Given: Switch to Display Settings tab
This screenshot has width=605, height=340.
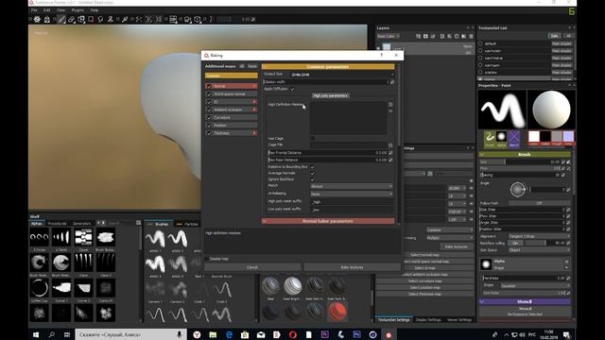Looking at the screenshot, I should tap(428, 319).
